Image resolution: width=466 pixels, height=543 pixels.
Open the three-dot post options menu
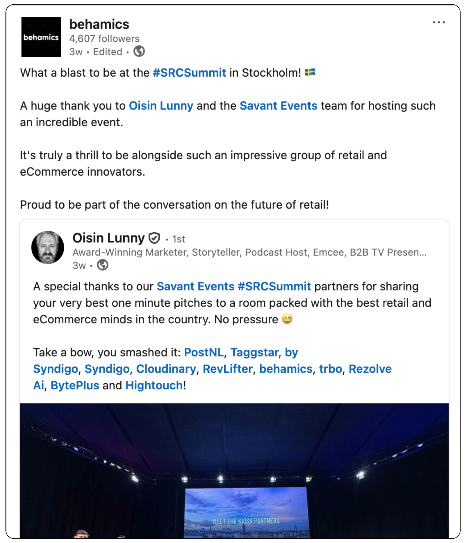(439, 22)
